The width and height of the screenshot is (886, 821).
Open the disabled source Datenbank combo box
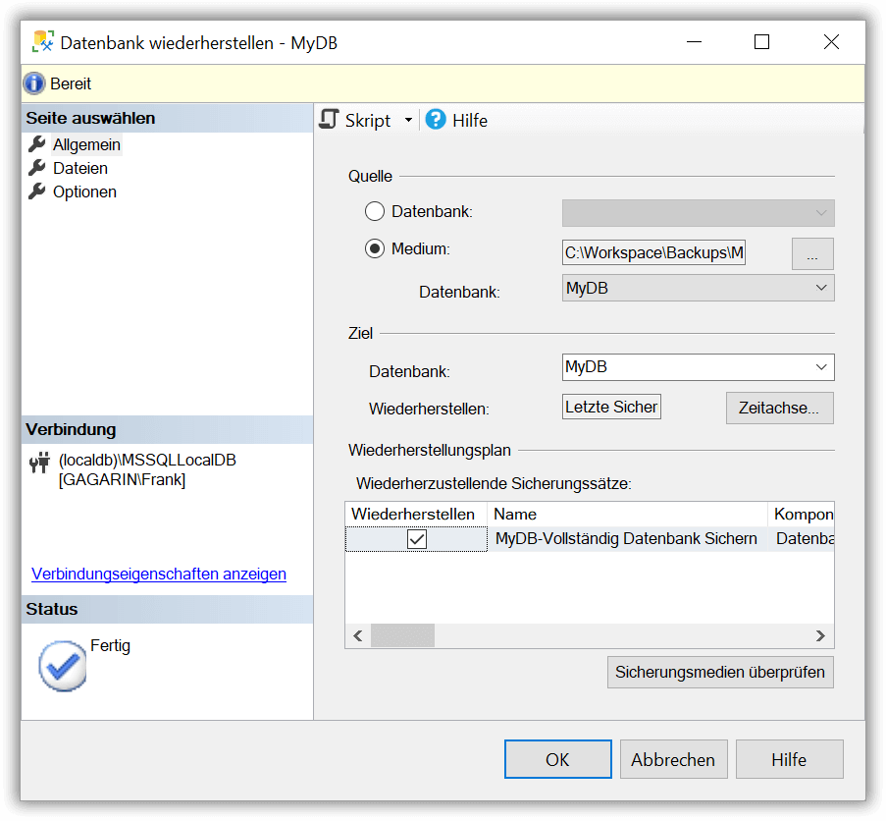698,212
